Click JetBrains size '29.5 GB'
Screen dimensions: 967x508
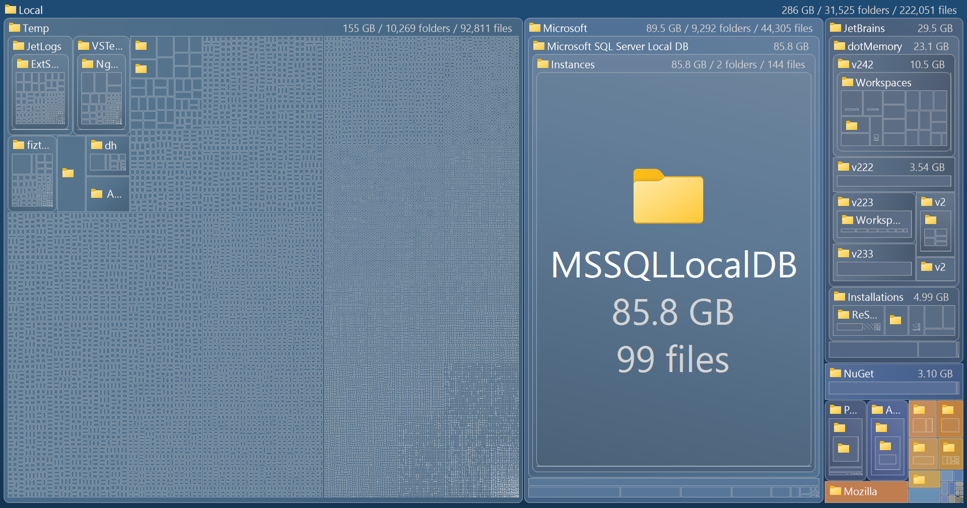point(935,28)
